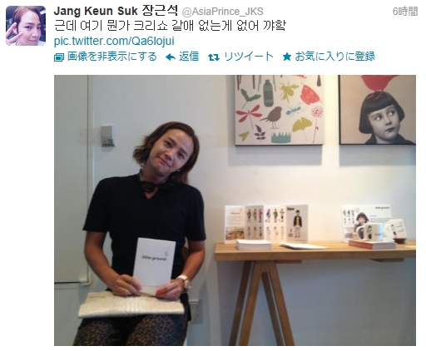Click the favorite star icon

tap(287, 57)
